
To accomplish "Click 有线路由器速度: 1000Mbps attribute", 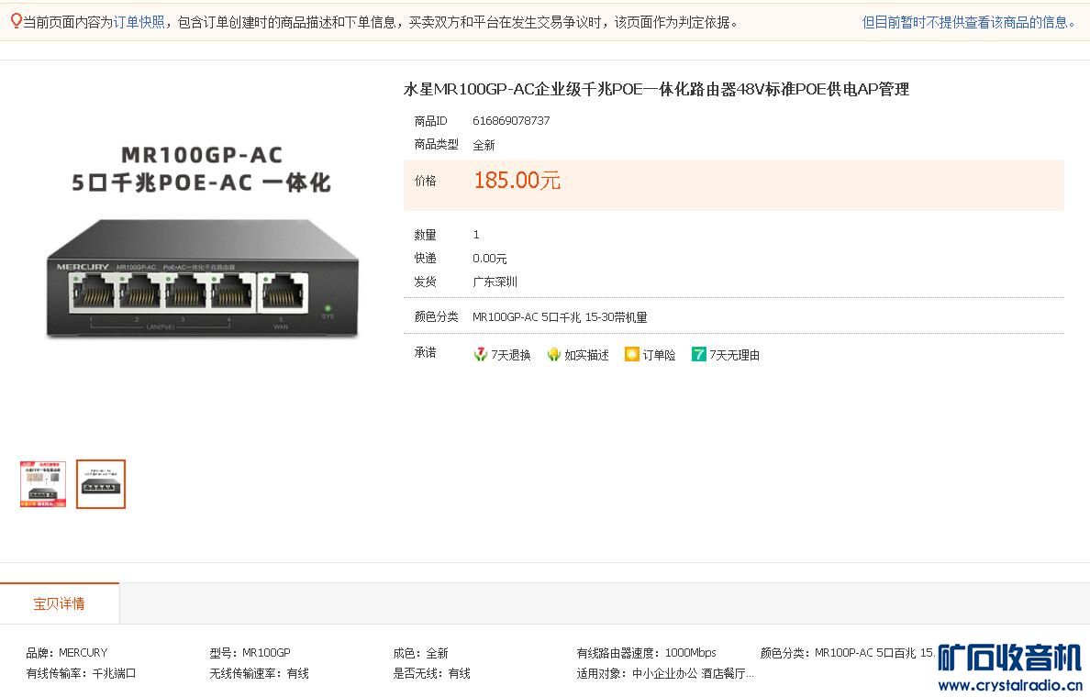I will [646, 653].
